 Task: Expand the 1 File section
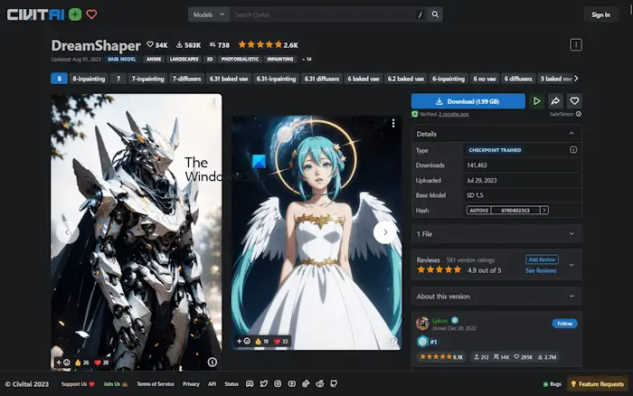point(496,234)
